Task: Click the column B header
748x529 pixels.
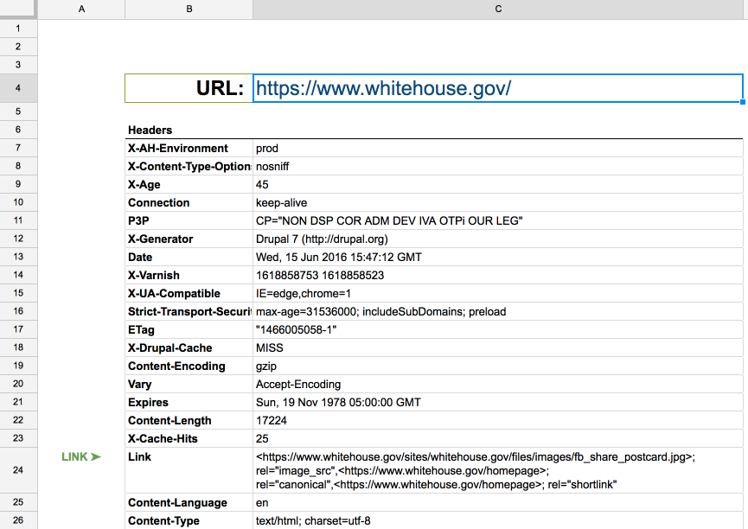Action: click(x=189, y=9)
